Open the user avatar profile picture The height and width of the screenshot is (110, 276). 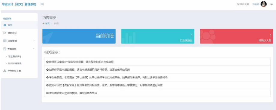[x=263, y=4]
